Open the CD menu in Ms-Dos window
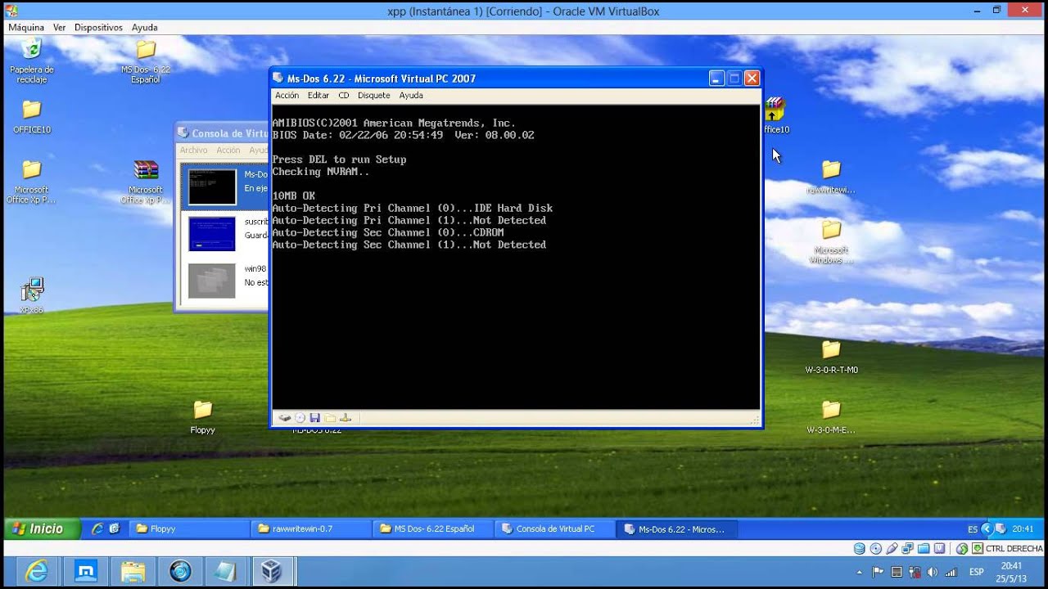This screenshot has height=589, width=1048. [344, 96]
